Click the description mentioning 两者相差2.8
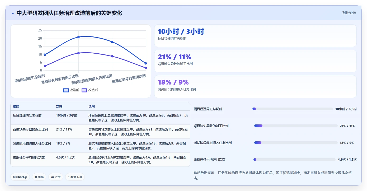367x191 pixels. coord(138,160)
